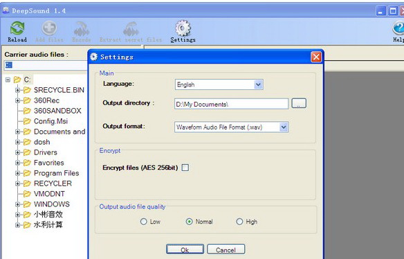The image size is (404, 259).
Task: Choose Normal output audio quality
Action: click(189, 222)
